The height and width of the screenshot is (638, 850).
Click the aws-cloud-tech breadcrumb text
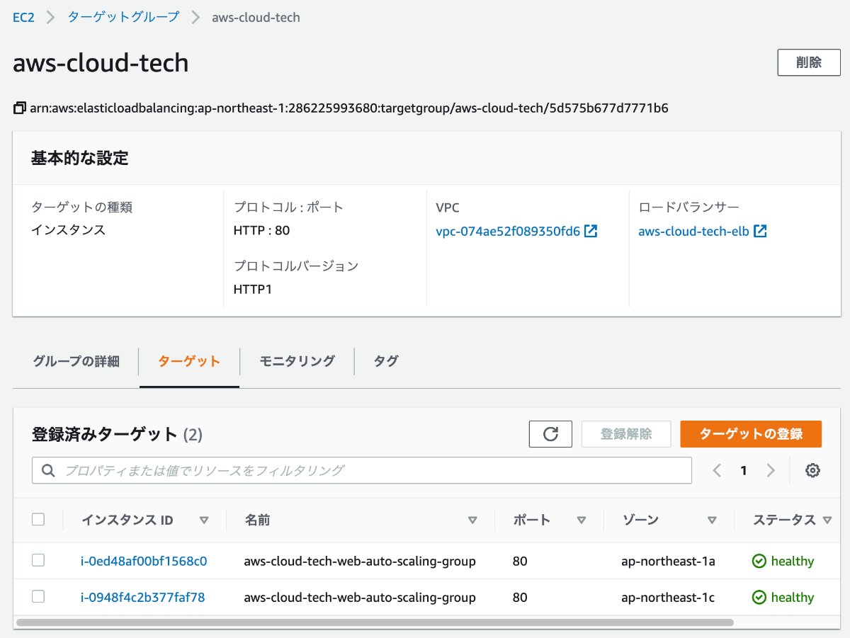pyautogui.click(x=256, y=18)
